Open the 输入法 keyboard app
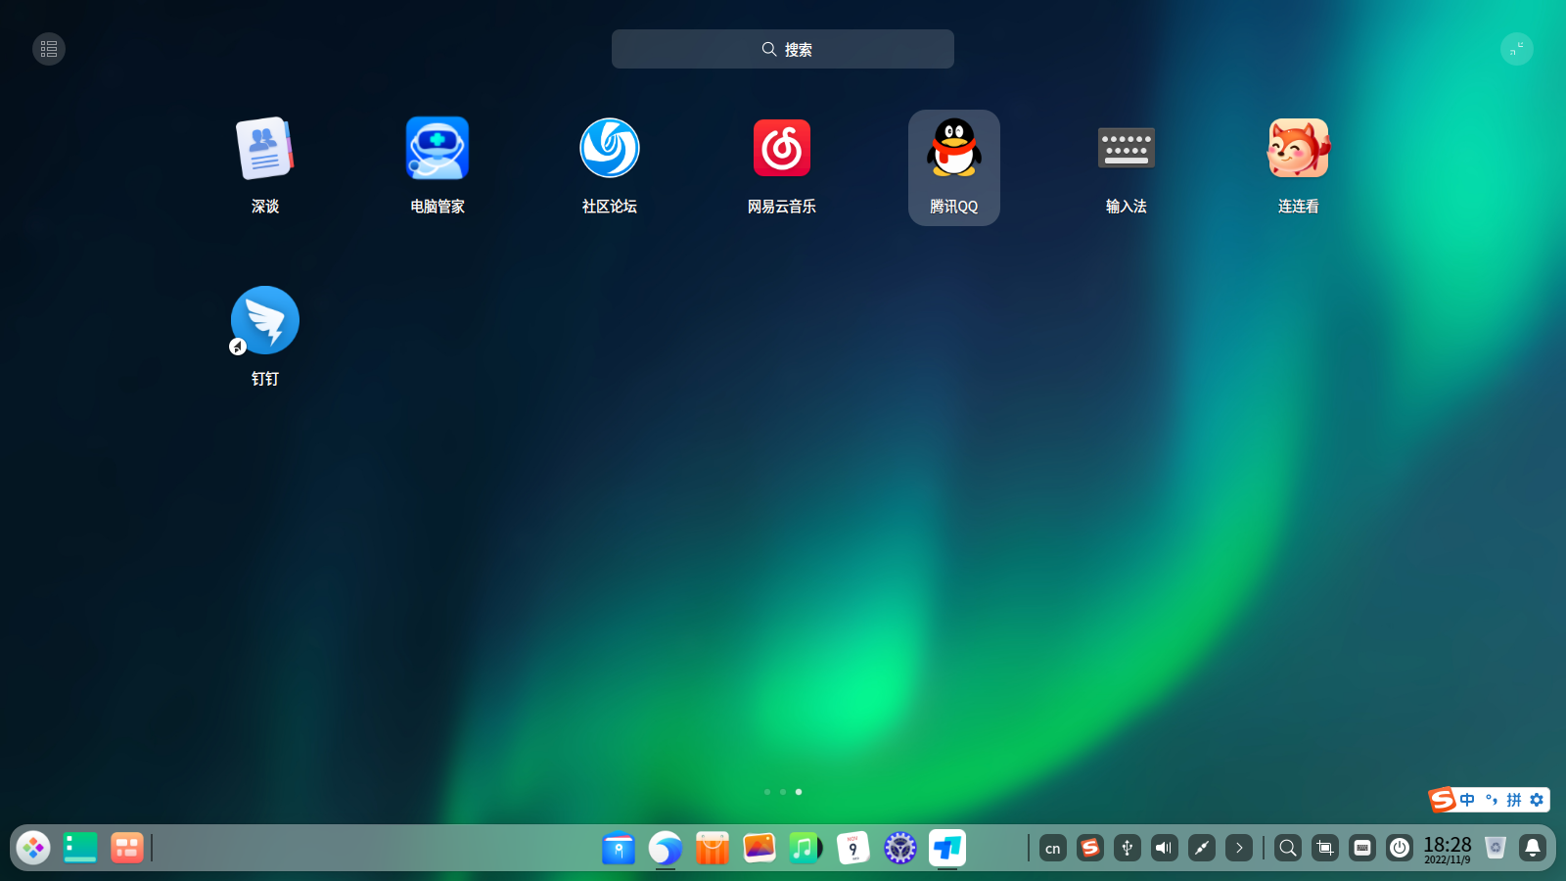This screenshot has height=881, width=1566. [1127, 149]
